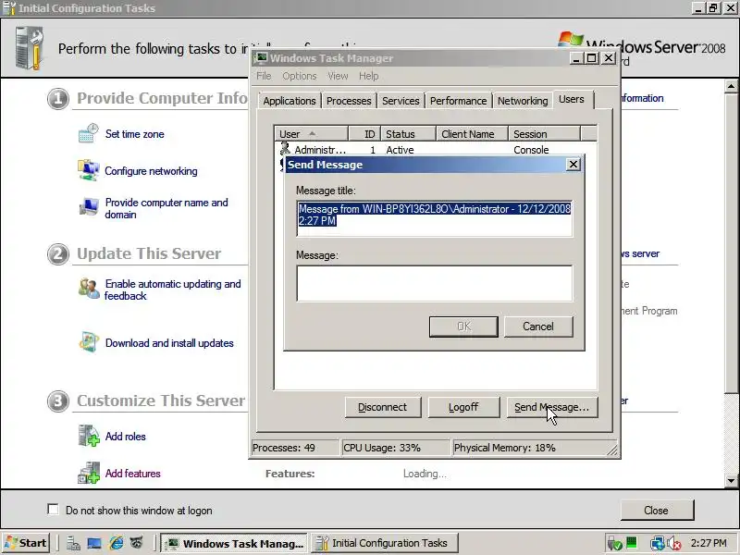Open the Add roles link
This screenshot has width=740, height=555.
pyautogui.click(x=125, y=437)
